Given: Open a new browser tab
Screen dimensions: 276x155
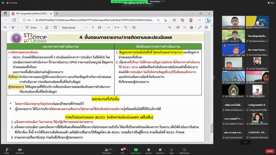Looking at the screenshot, I should pos(57,13).
